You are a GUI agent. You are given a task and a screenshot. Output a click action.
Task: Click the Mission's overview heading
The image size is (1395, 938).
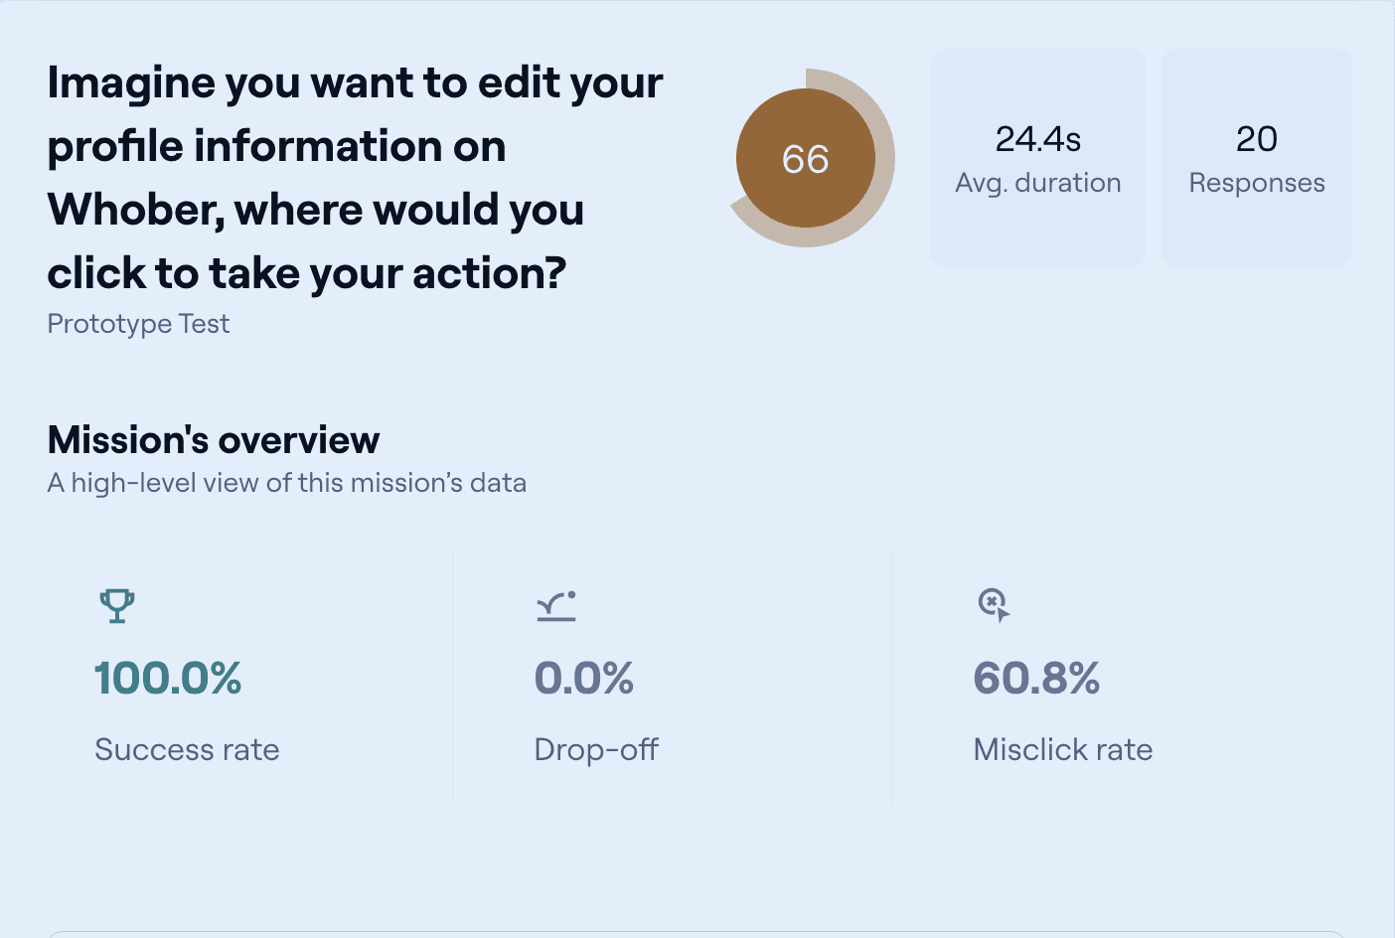(214, 440)
